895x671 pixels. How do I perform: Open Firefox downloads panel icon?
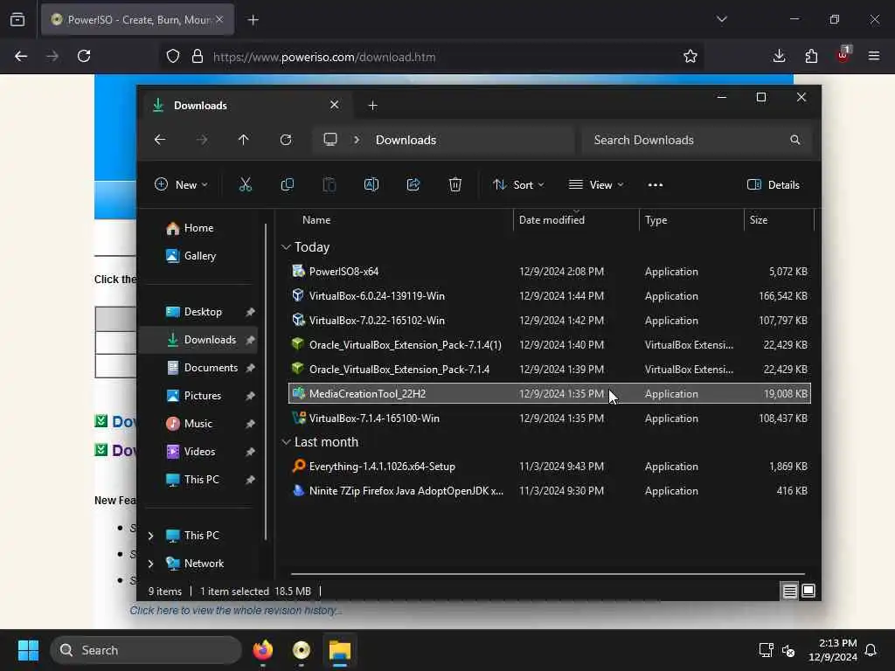pyautogui.click(x=779, y=56)
